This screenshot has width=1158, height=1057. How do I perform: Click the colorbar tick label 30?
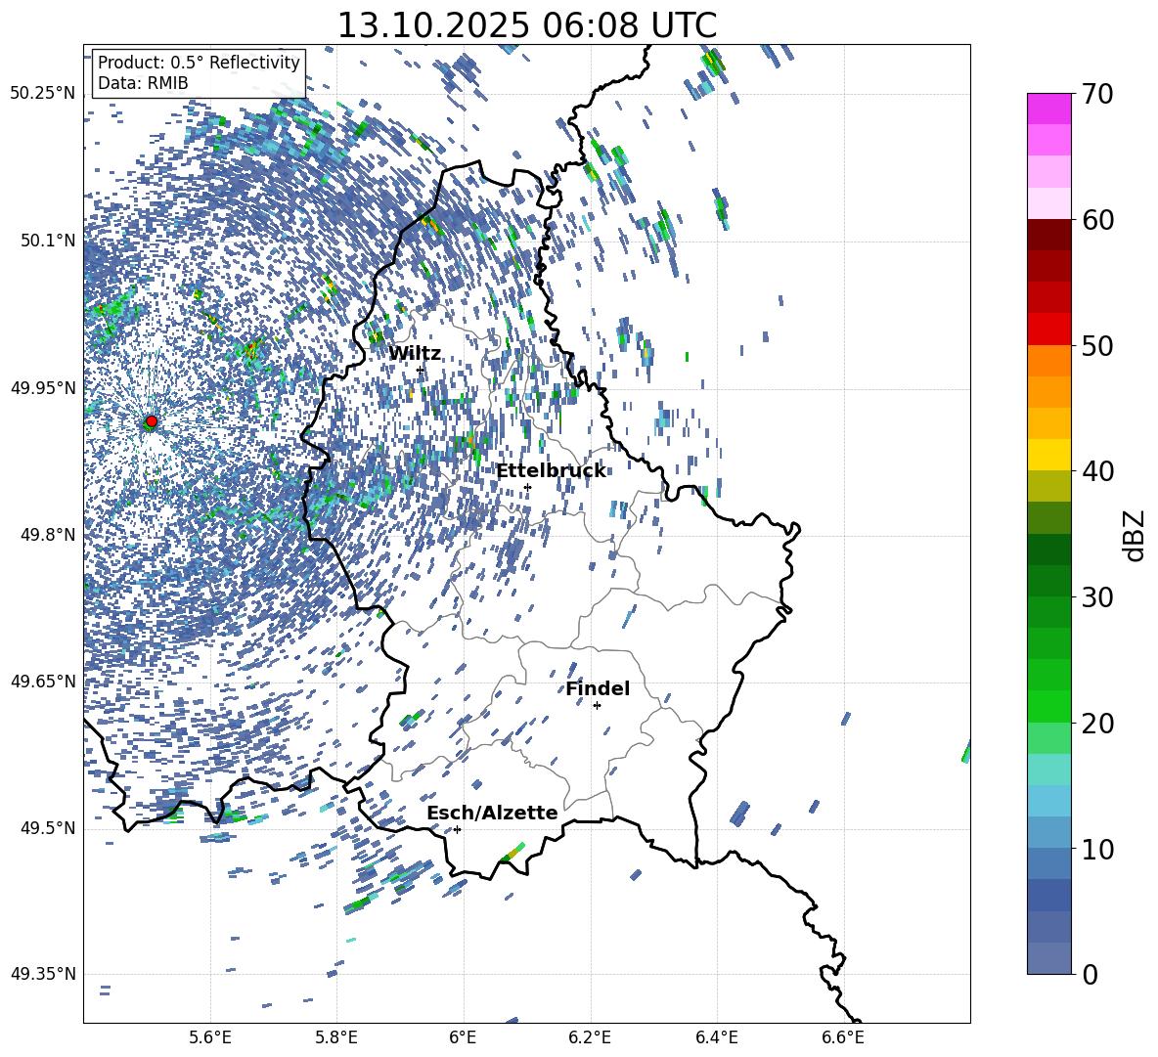tap(1097, 597)
